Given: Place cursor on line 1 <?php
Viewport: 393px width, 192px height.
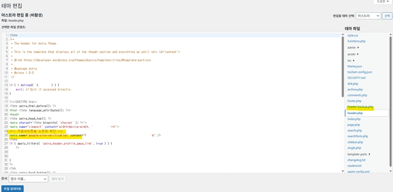Looking at the screenshot, I should (x=13, y=35).
